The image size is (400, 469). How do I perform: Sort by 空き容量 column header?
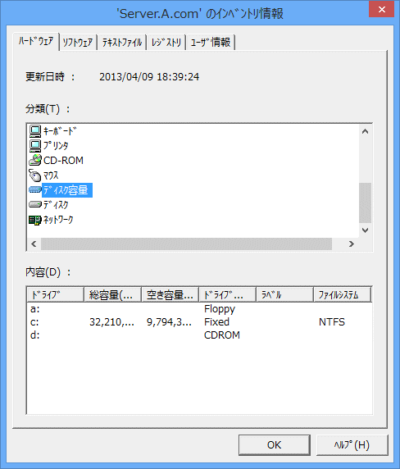170,295
